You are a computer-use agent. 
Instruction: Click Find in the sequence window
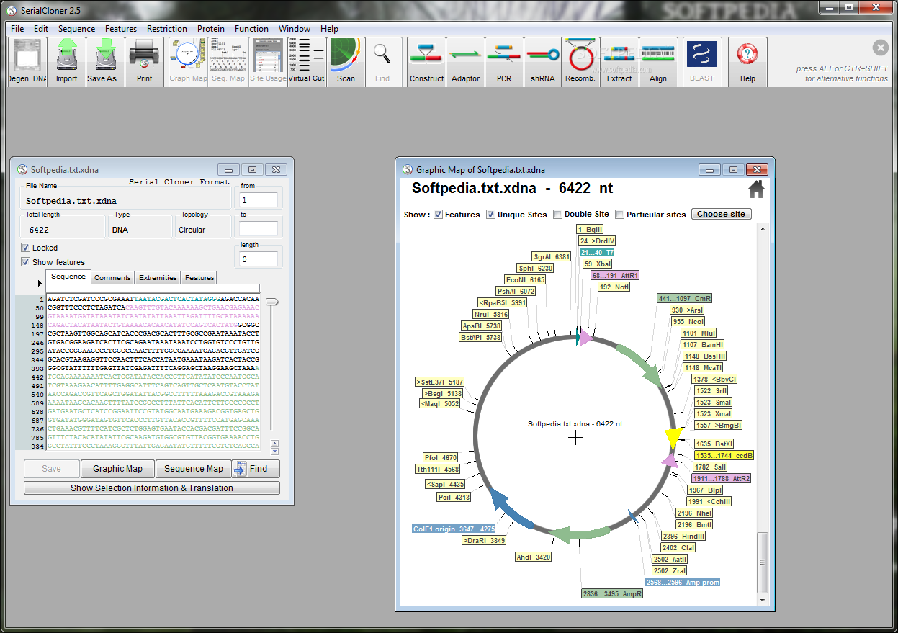256,469
